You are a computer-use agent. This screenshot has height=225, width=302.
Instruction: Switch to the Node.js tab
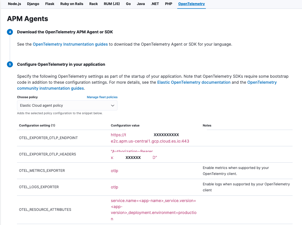pyautogui.click(x=14, y=4)
